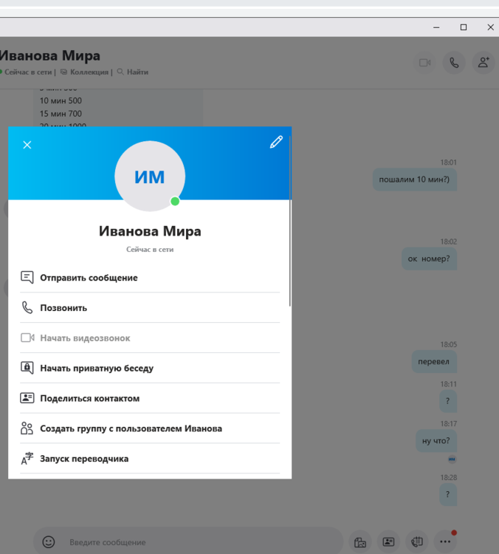
Task: Click Создать группу с пользователем Иванова
Action: pos(131,428)
